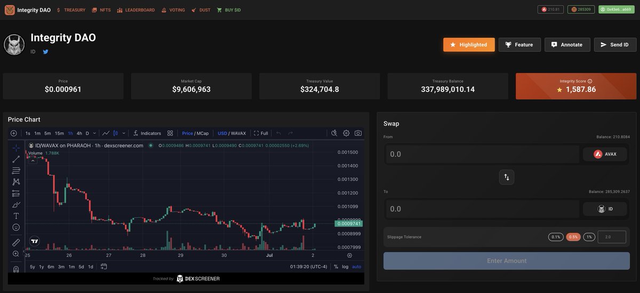Image resolution: width=640 pixels, height=293 pixels.
Task: Click the Send ID button
Action: pyautogui.click(x=615, y=45)
